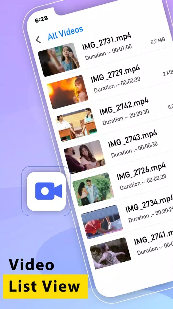Screen dimensions: 173x309
Task: Select file name IMG_2726.mp4
Action: point(141,171)
